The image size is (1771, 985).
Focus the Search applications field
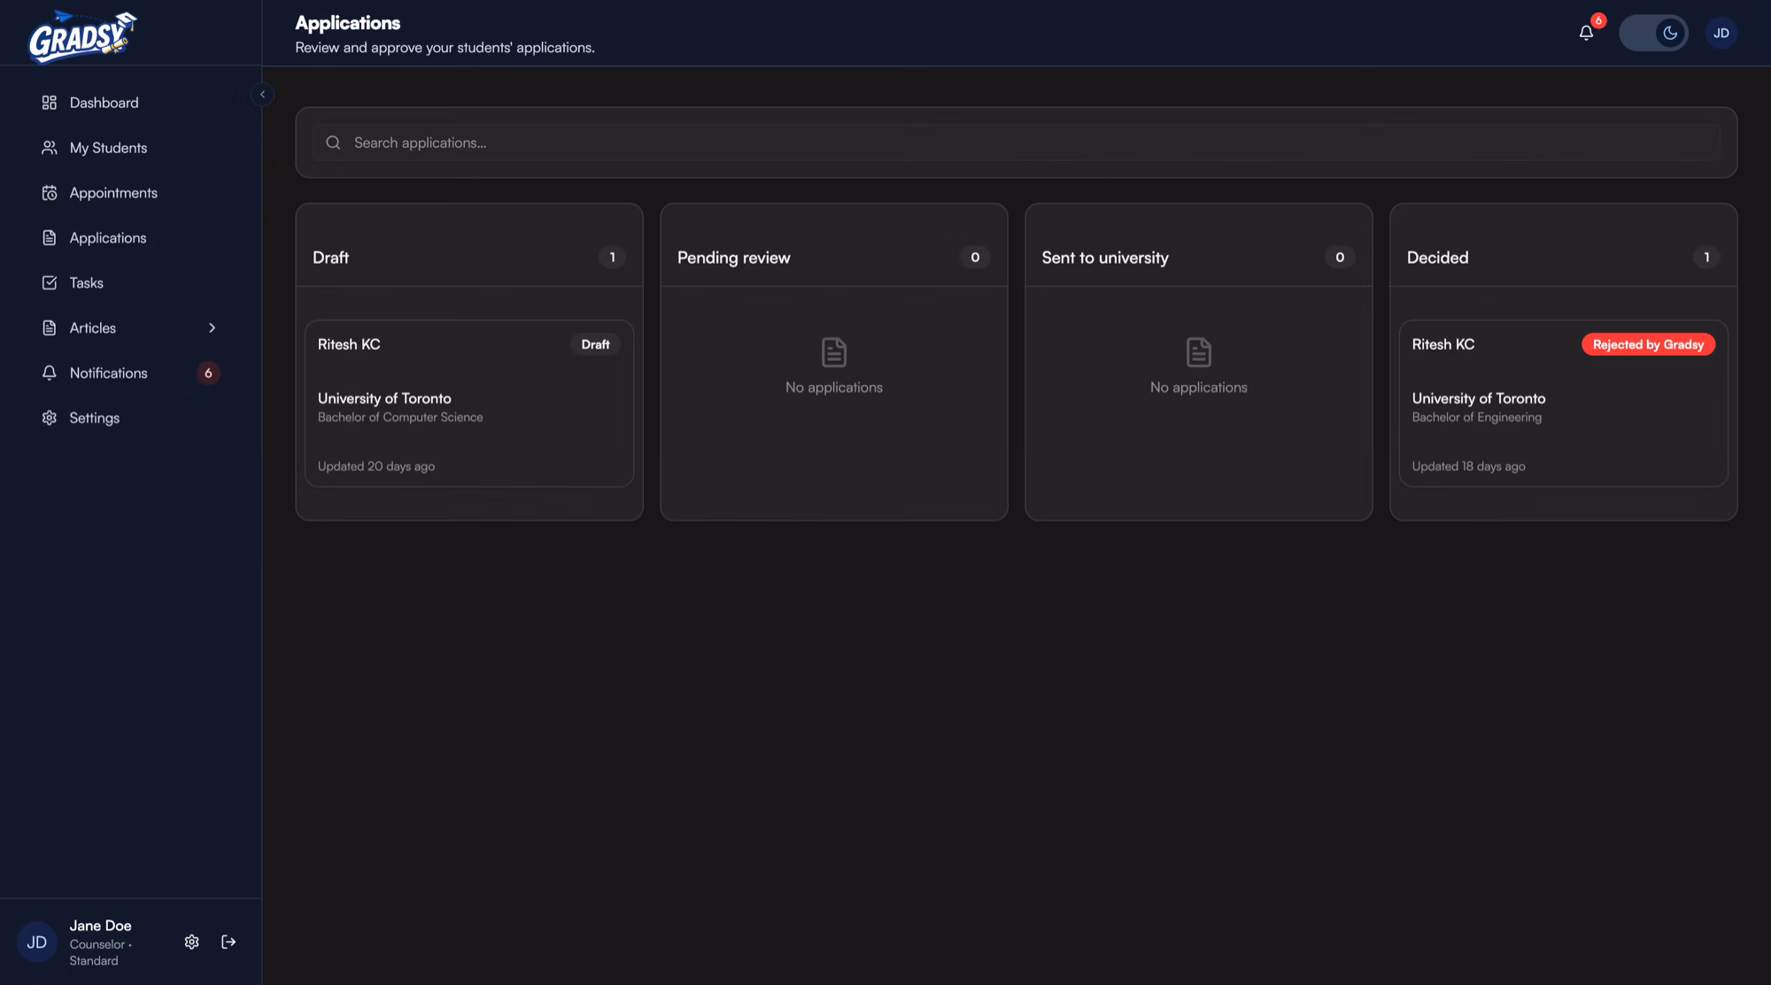1017,142
